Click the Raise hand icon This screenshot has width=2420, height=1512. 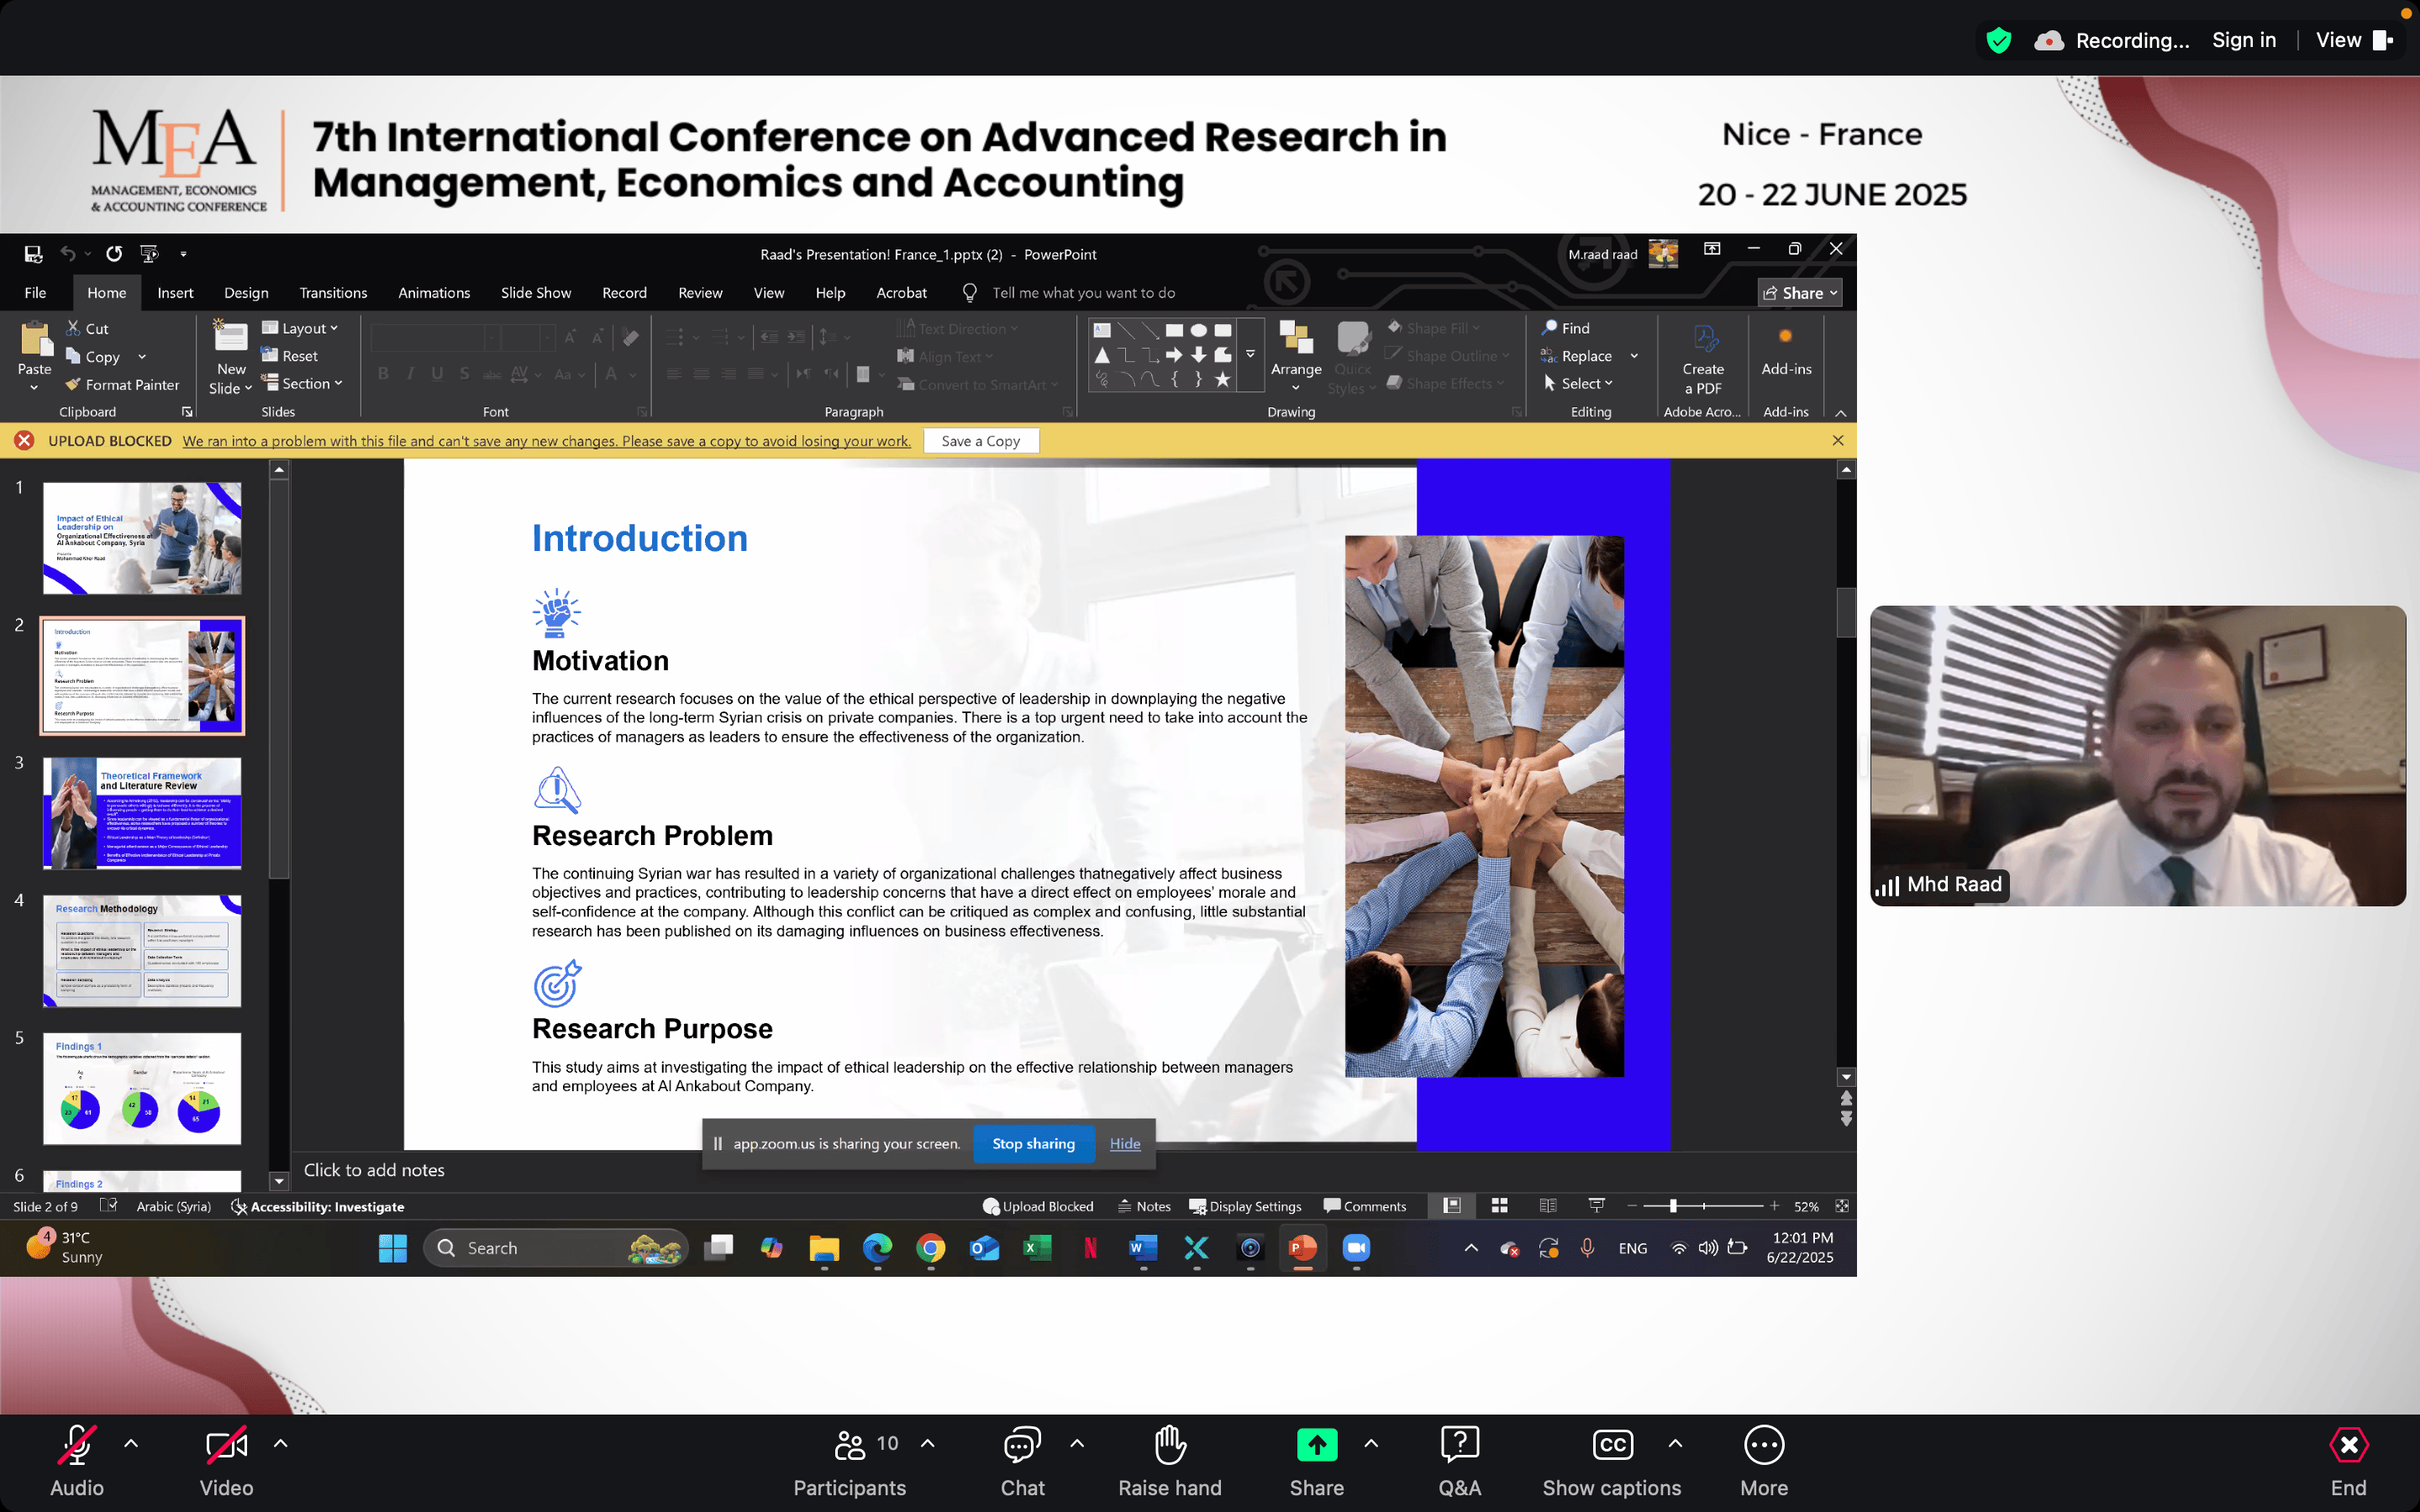coord(1169,1445)
